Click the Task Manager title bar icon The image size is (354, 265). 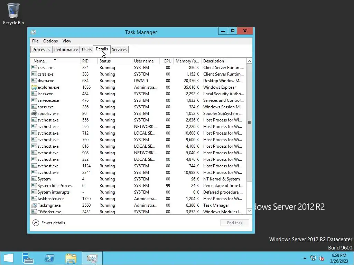coord(34,32)
